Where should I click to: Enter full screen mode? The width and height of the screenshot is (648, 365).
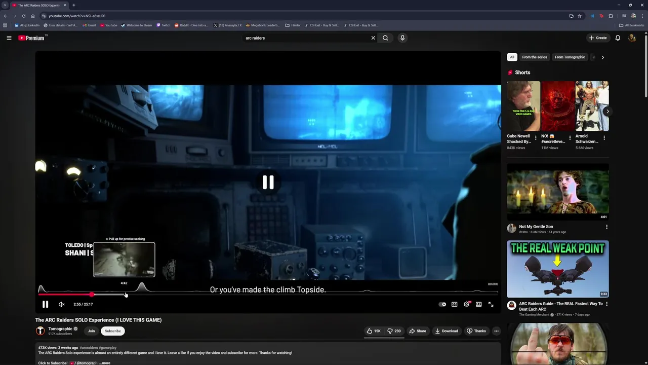[491, 304]
